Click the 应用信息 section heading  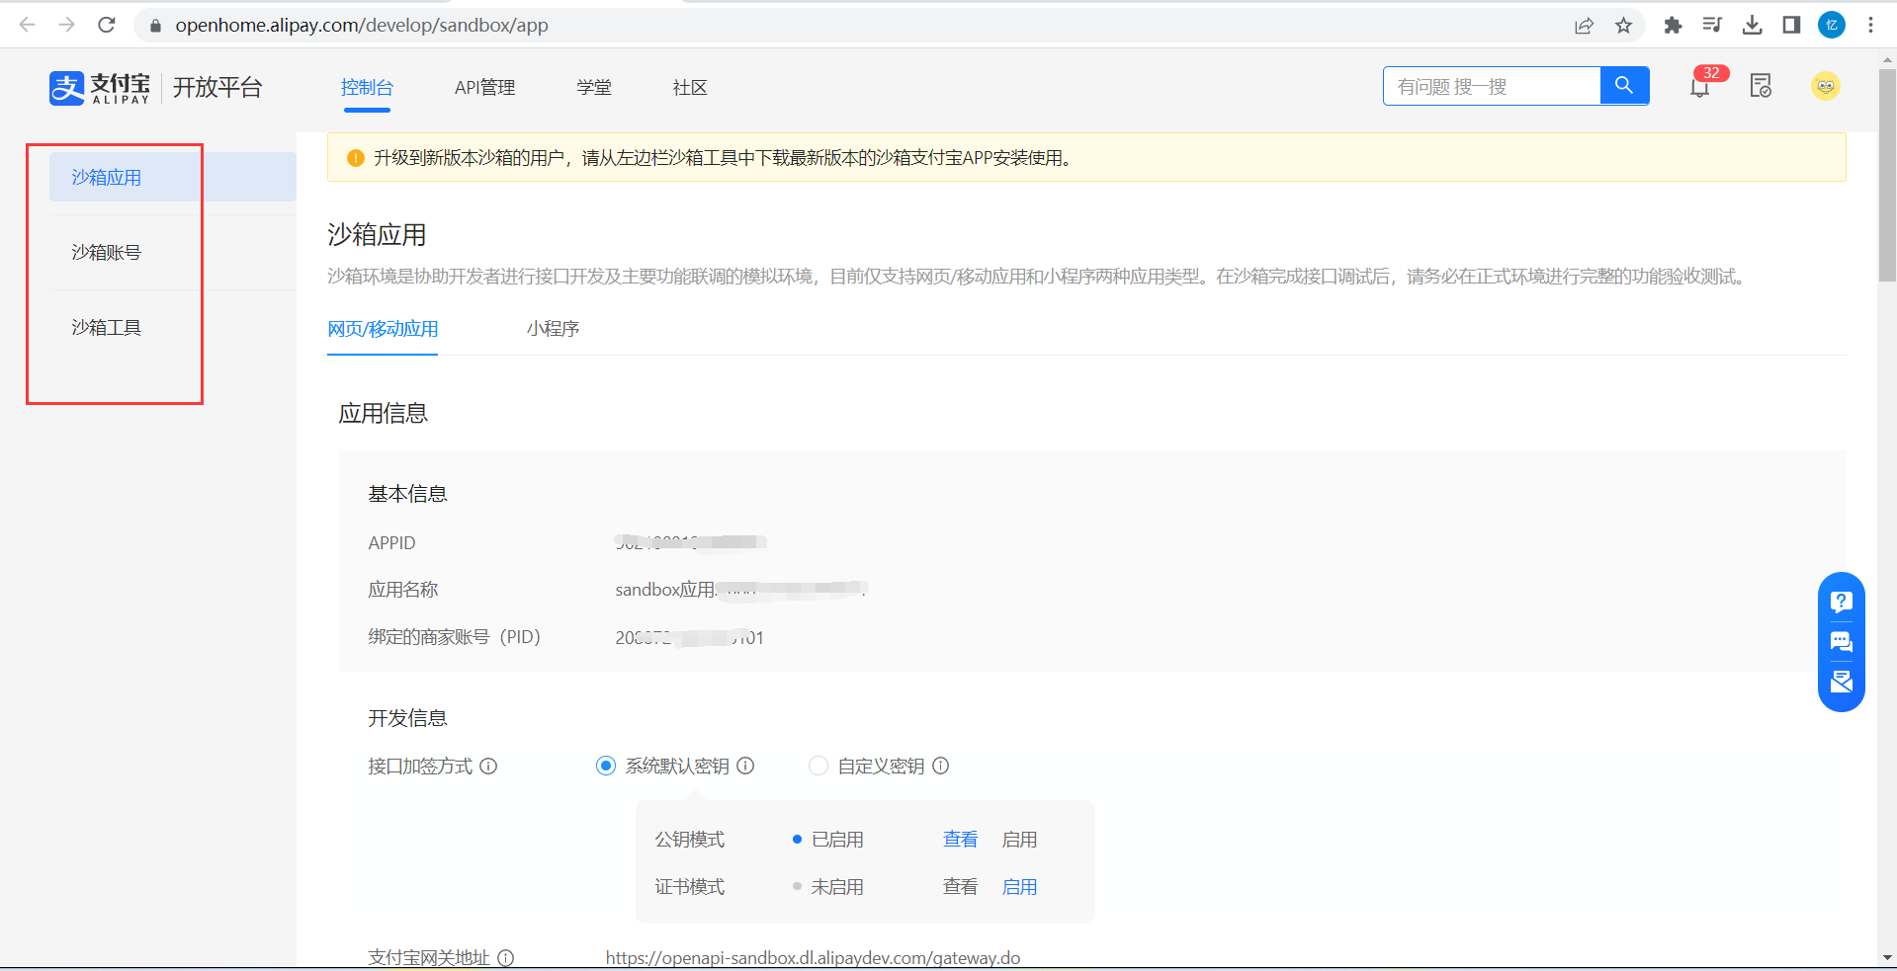(x=383, y=413)
